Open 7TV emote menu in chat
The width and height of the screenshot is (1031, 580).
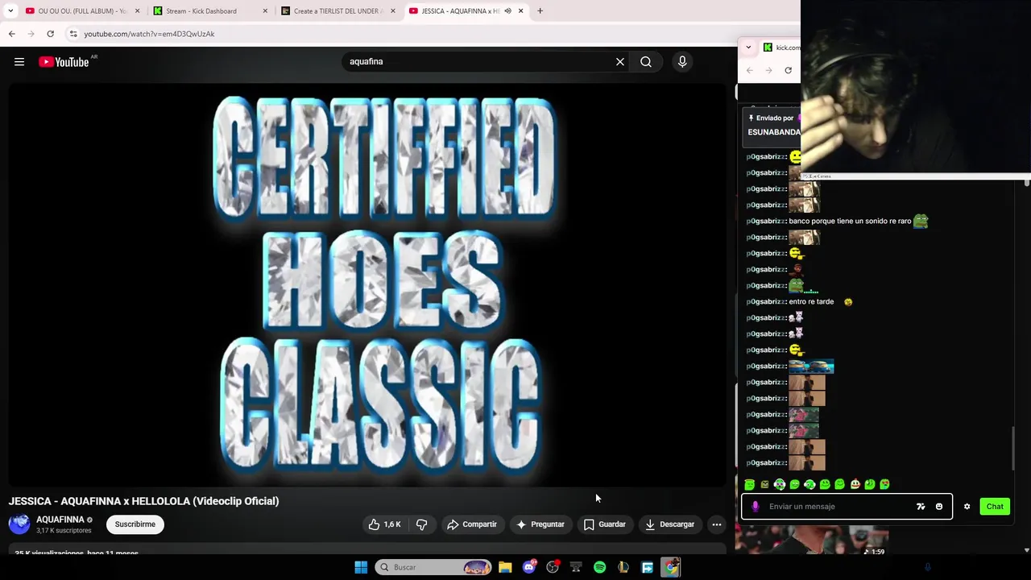[x=921, y=507]
